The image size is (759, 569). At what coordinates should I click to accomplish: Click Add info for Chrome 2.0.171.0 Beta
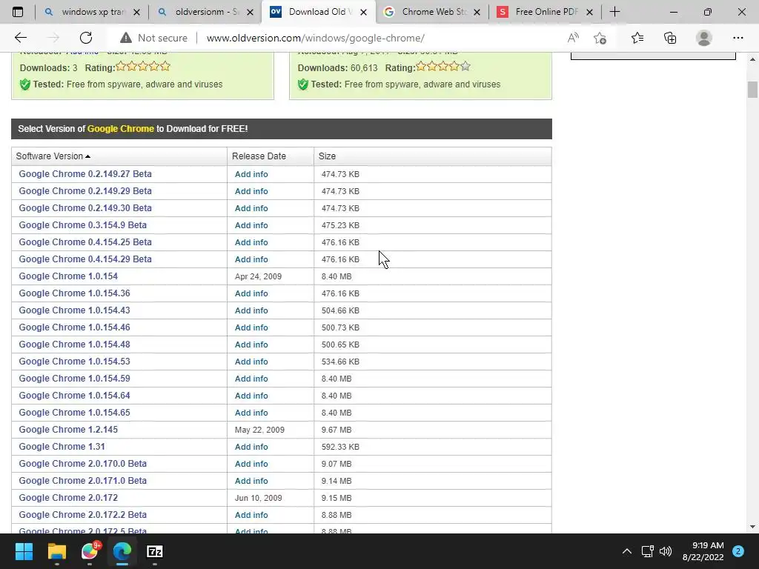coord(251,481)
